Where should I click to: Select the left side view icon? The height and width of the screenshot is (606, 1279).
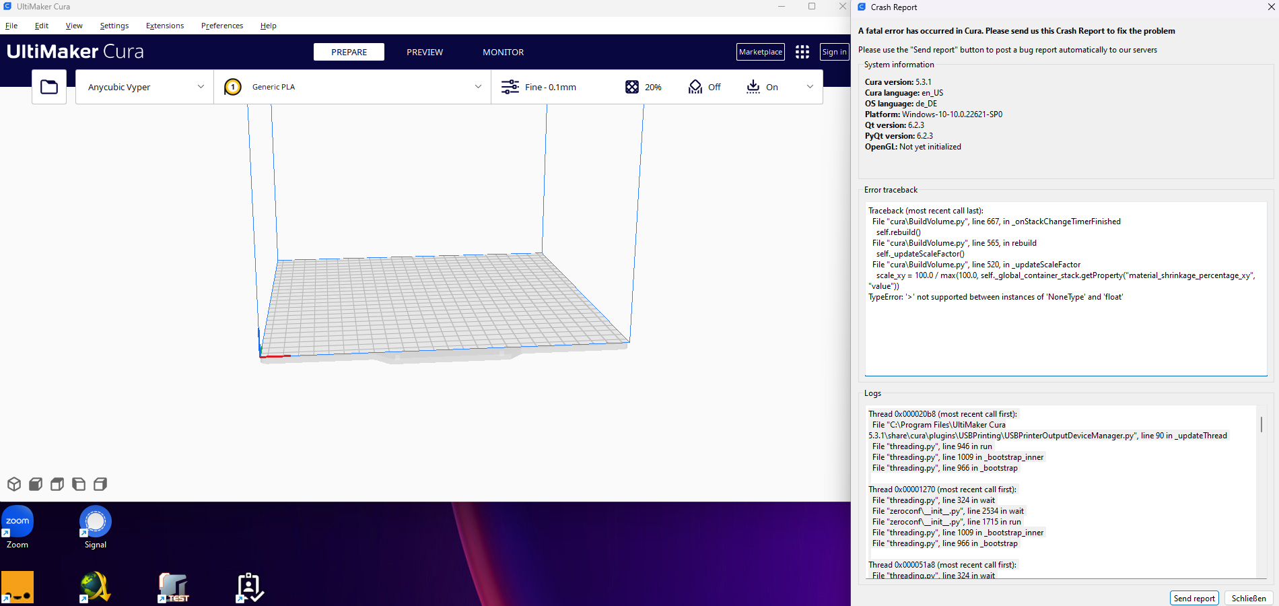click(x=79, y=484)
